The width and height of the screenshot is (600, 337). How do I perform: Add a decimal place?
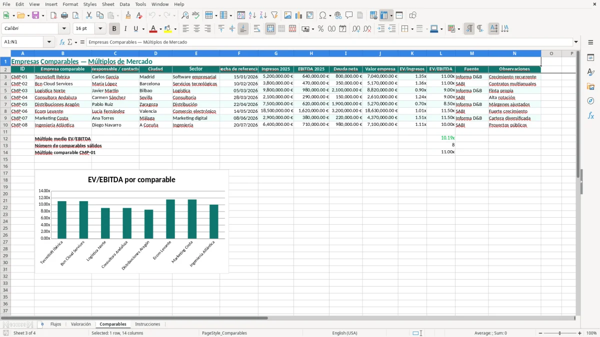(356, 29)
